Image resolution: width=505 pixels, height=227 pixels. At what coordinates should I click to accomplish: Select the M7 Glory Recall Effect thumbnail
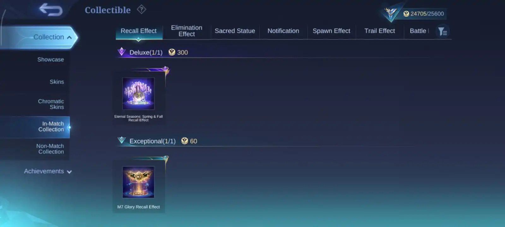(138, 182)
